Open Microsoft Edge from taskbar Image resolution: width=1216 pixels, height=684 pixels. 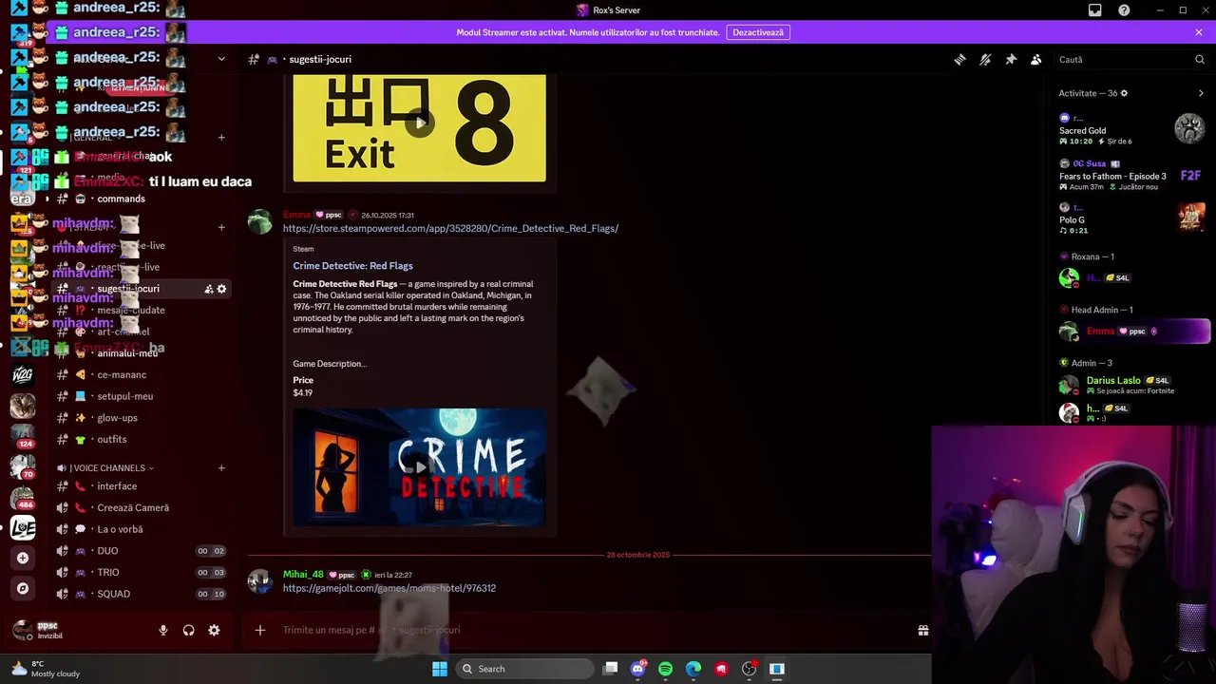[x=693, y=669]
